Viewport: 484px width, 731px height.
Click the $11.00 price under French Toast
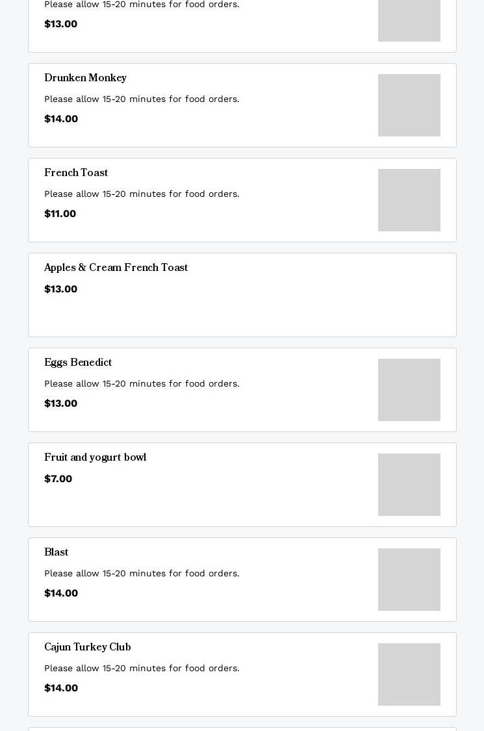click(x=60, y=214)
